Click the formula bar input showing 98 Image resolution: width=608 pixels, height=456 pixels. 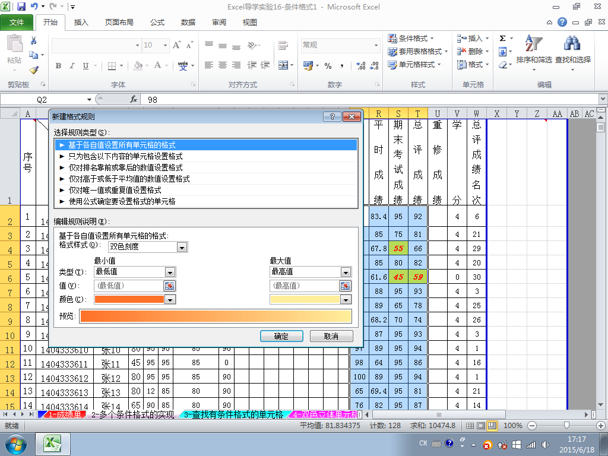point(369,100)
